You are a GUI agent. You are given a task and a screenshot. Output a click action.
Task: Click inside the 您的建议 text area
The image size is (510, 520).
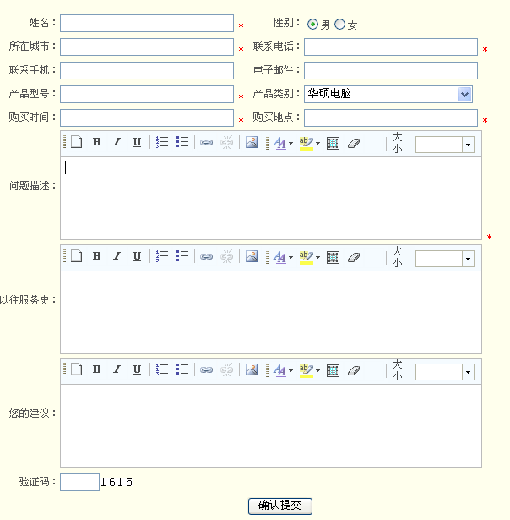pyautogui.click(x=271, y=426)
